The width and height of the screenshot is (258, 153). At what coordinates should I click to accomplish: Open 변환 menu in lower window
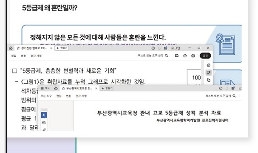coord(68,96)
